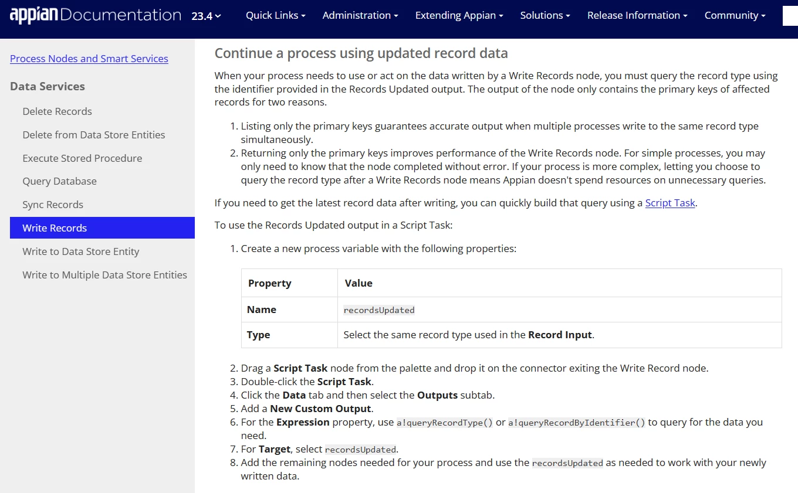Screen dimensions: 798x493
Task: Open the Community dropdown menu
Action: 735,15
